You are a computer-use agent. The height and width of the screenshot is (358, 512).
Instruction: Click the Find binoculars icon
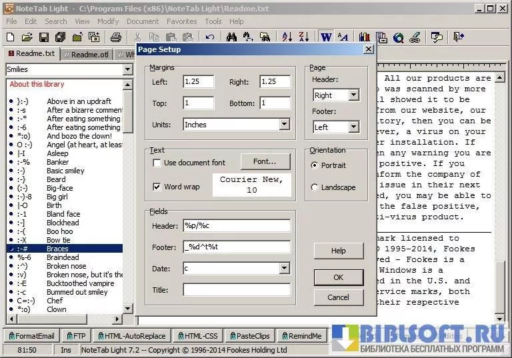tap(231, 37)
